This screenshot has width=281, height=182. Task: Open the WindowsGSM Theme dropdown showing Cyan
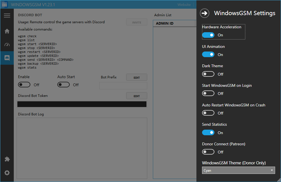click(x=238, y=170)
